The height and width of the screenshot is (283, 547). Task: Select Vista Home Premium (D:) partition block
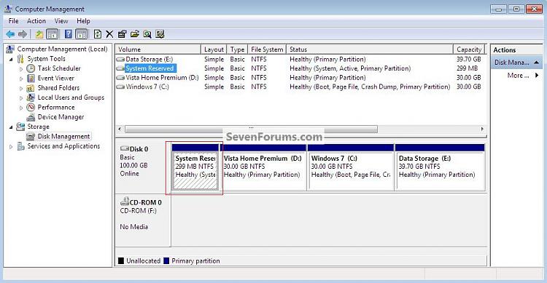[263, 167]
